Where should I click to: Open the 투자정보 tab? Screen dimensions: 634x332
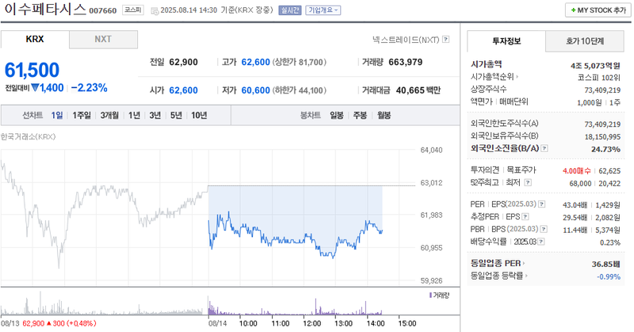[x=506, y=41]
